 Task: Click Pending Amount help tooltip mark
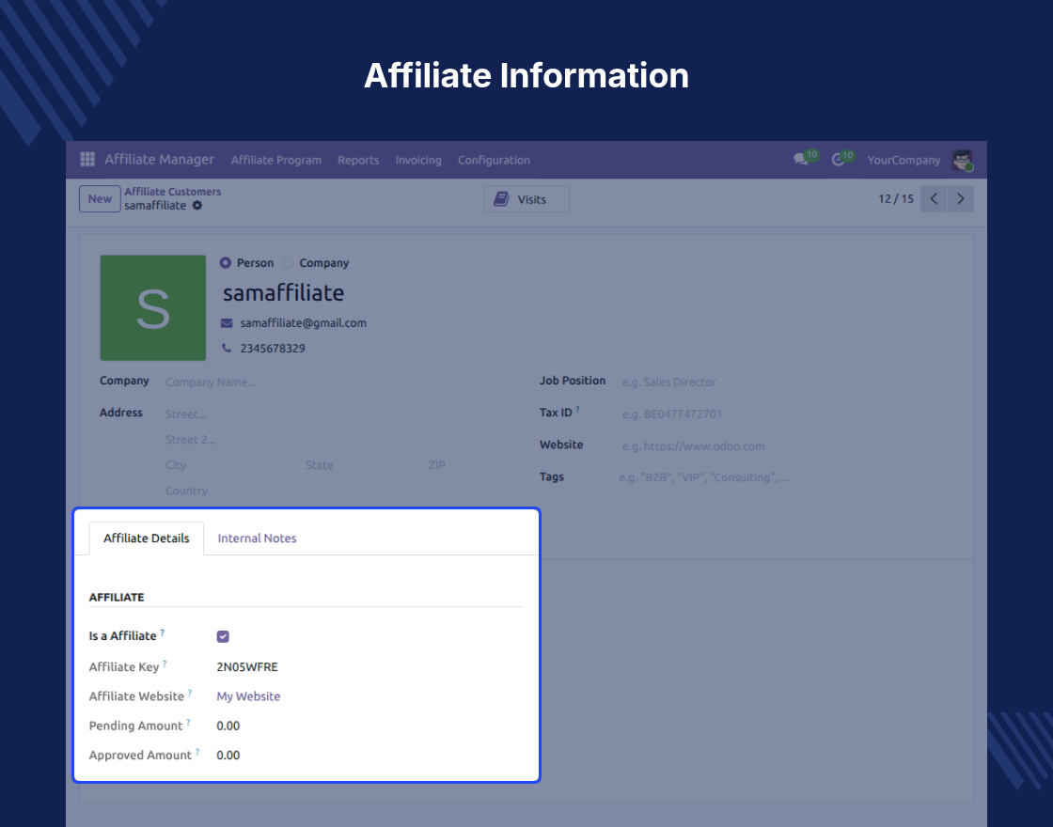click(x=188, y=723)
